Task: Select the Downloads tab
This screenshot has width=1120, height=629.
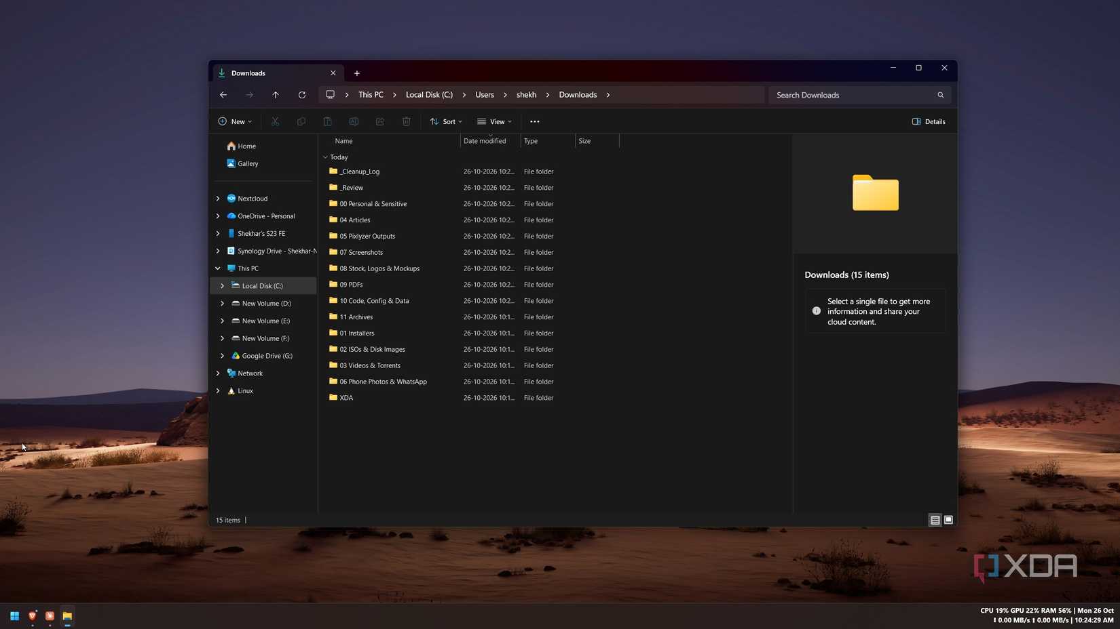Action: coord(277,73)
